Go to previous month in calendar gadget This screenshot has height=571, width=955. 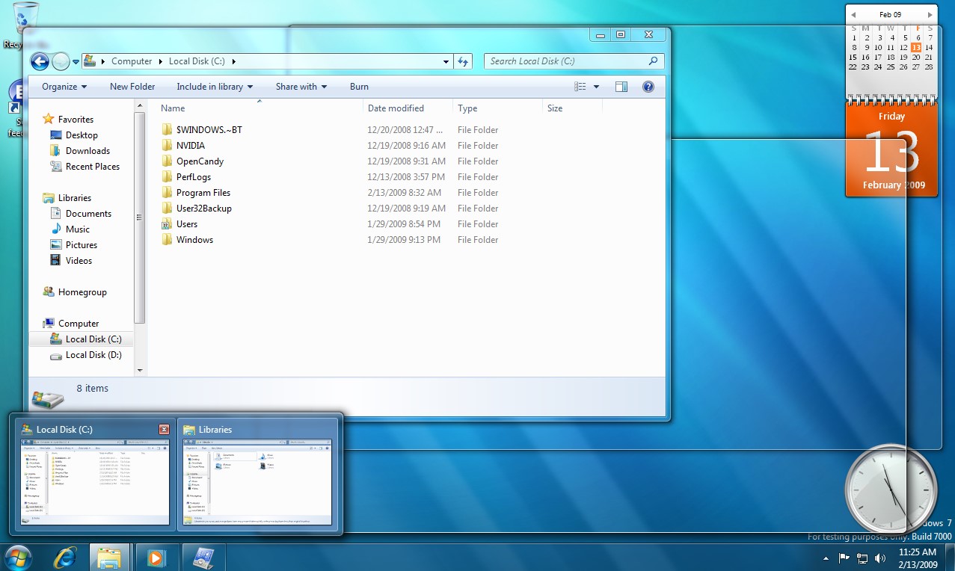click(x=853, y=15)
